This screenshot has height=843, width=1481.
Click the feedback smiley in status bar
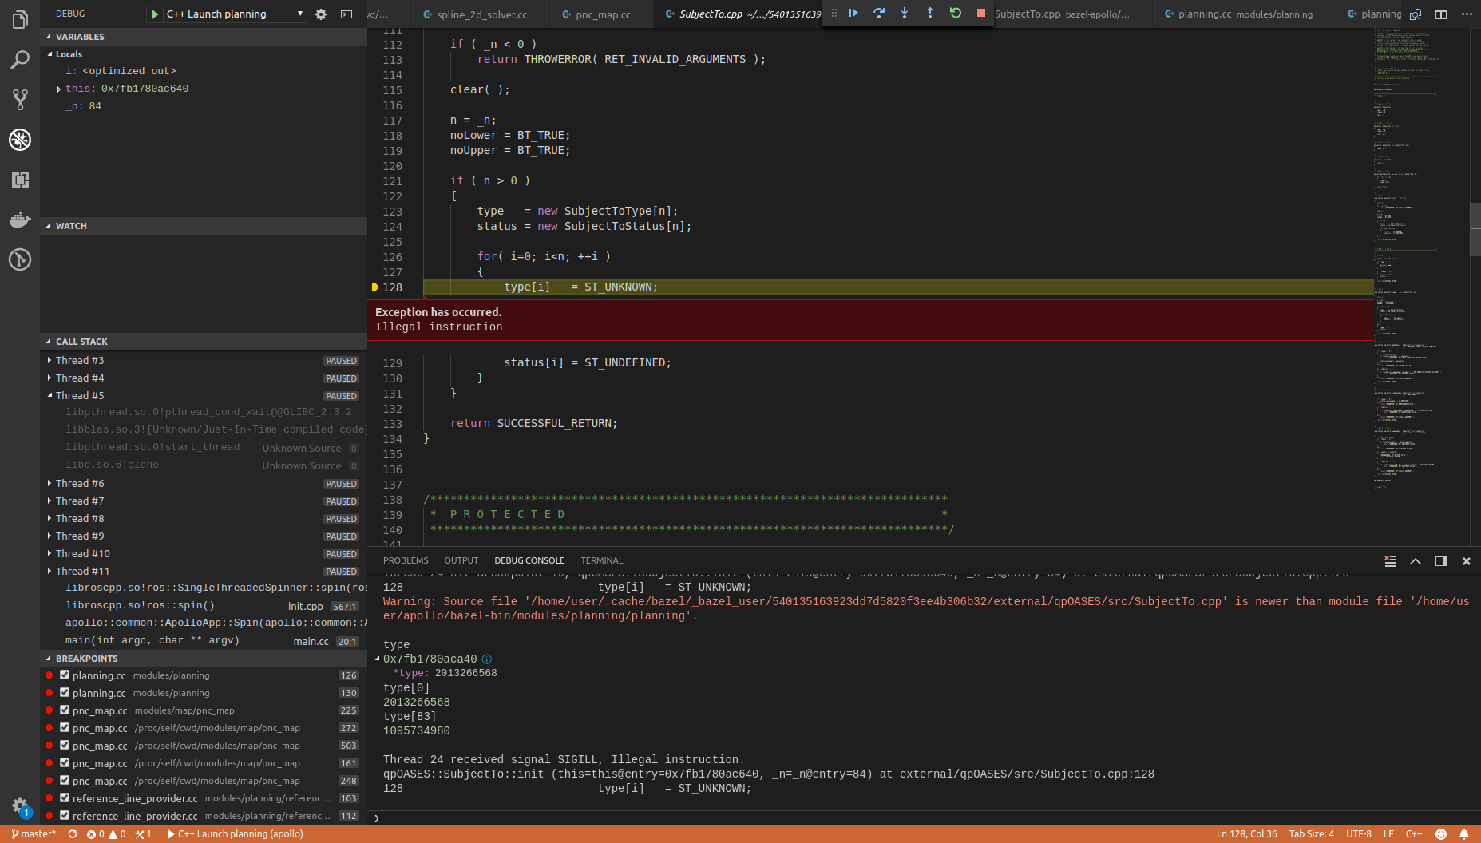(x=1441, y=834)
